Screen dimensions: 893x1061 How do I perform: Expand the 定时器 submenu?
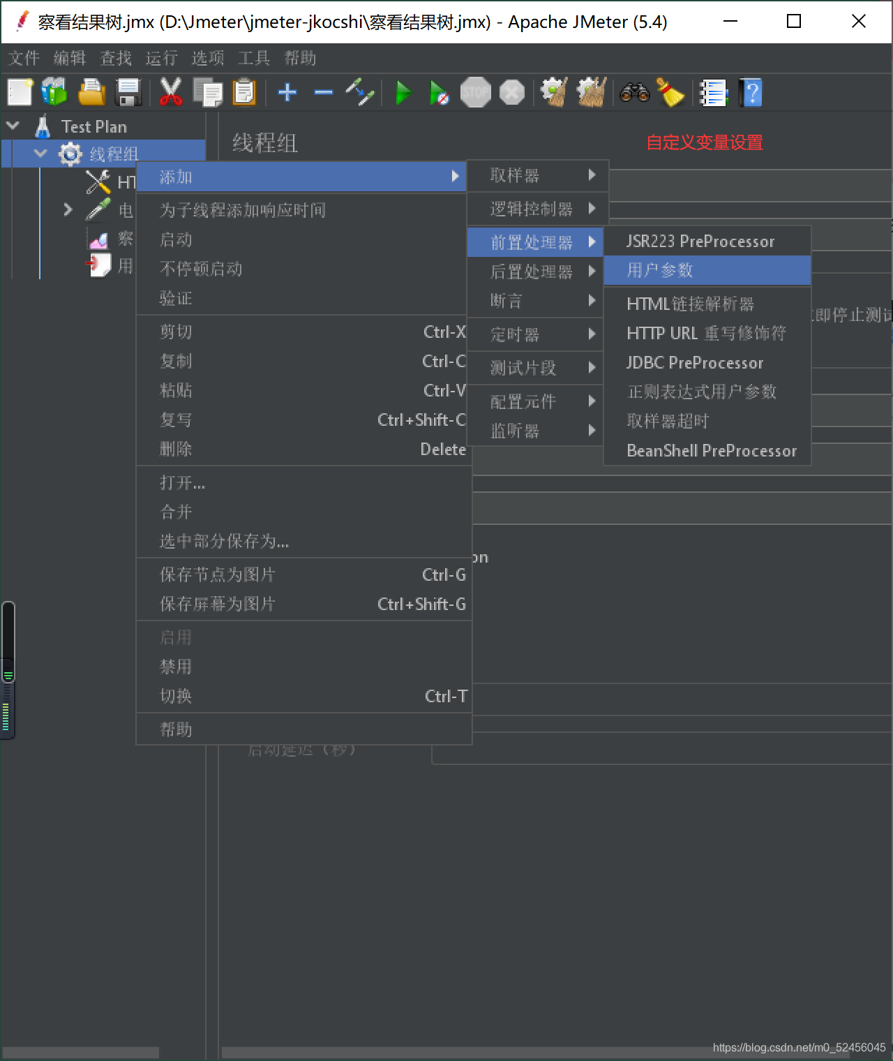(536, 334)
